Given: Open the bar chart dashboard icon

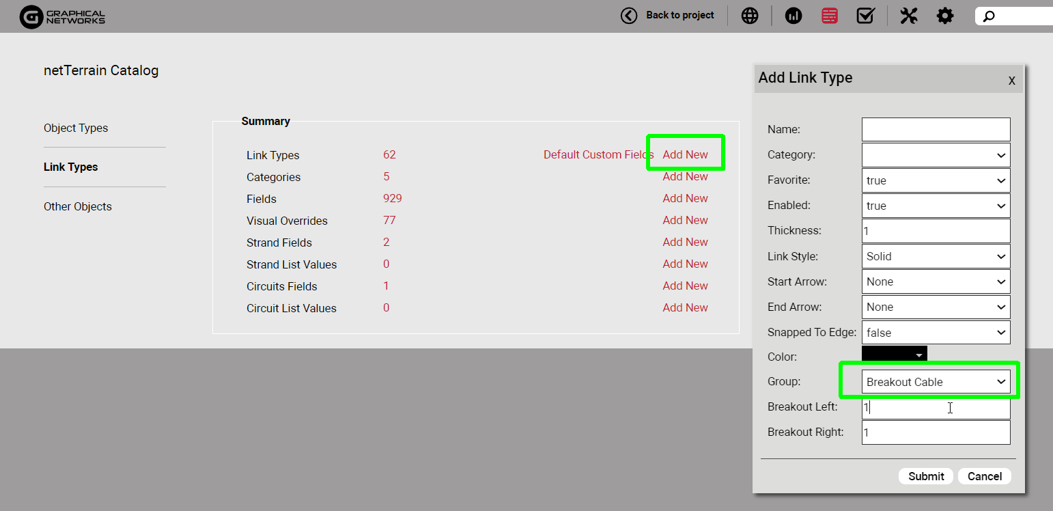Looking at the screenshot, I should coord(794,16).
